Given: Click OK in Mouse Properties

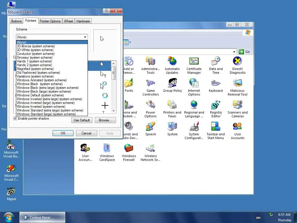Looking at the screenshot, I should pos(63,133).
